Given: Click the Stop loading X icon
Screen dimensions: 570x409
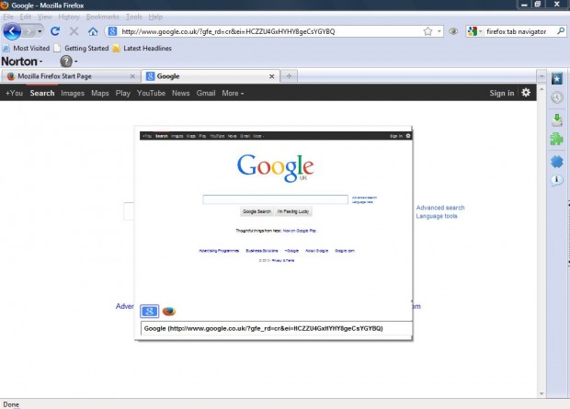Looking at the screenshot, I should click(74, 31).
